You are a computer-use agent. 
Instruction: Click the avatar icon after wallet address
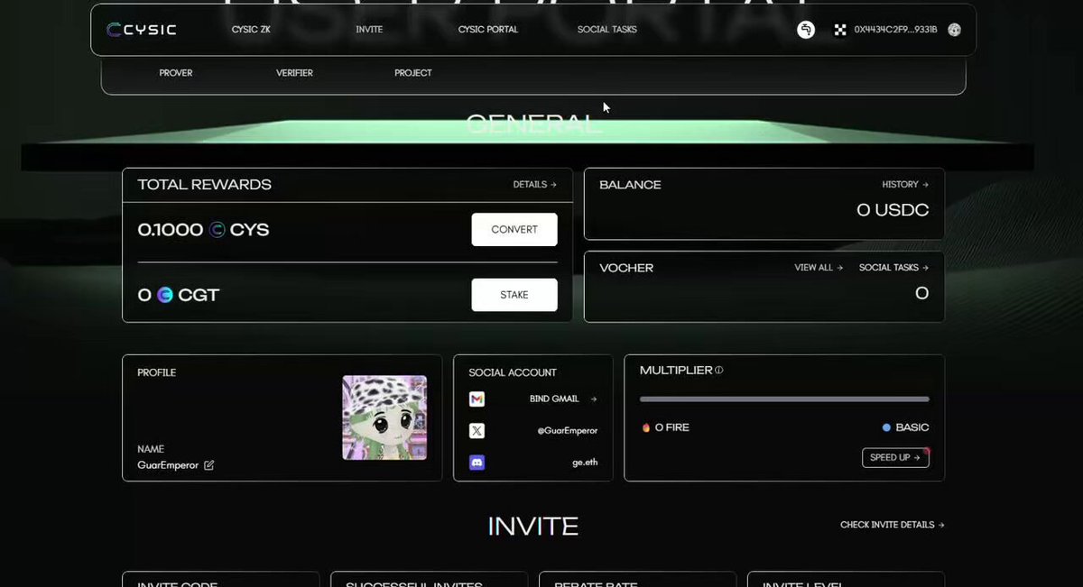tap(954, 30)
